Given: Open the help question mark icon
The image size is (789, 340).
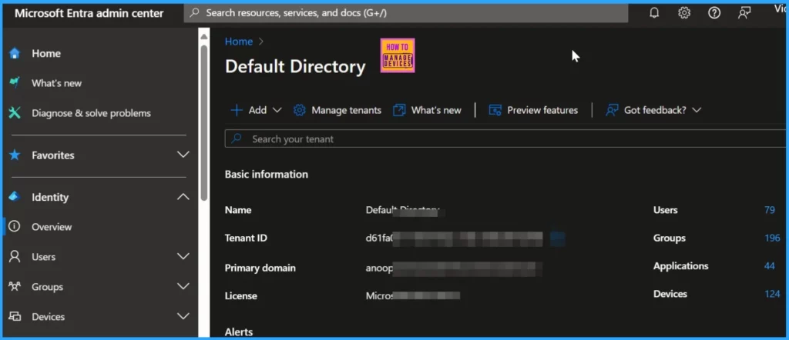Looking at the screenshot, I should pos(714,13).
